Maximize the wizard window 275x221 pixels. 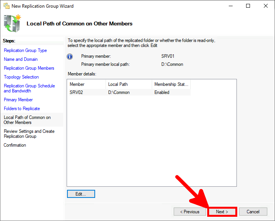(x=248, y=6)
